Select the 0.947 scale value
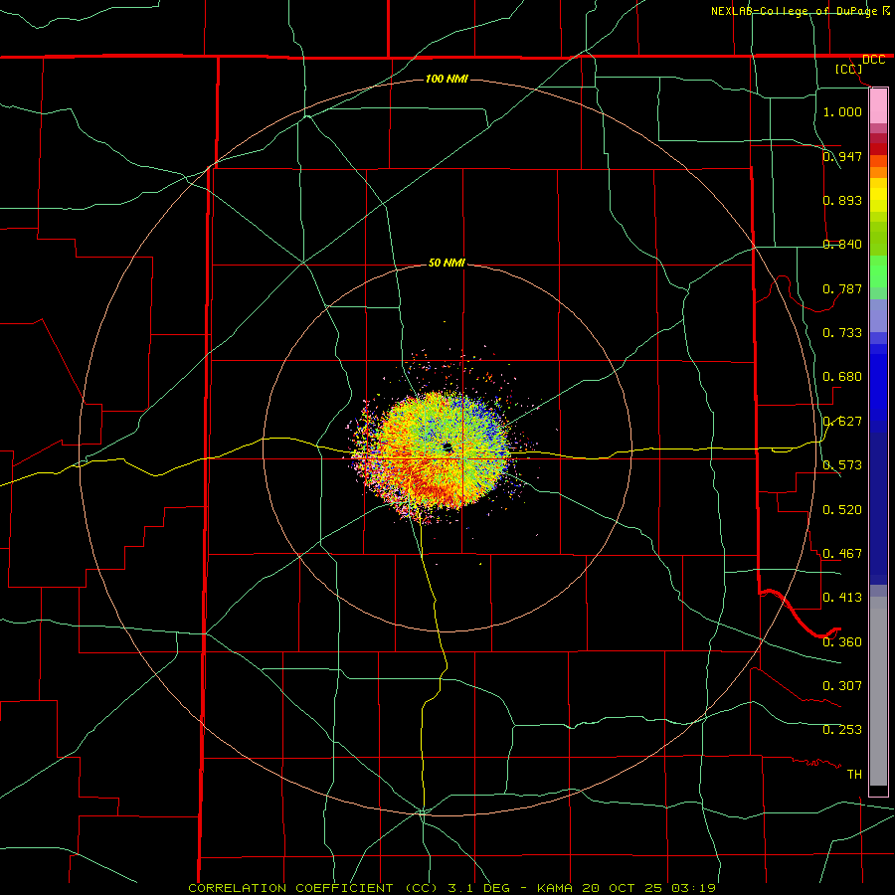Screen dimensions: 895x895 (x=842, y=156)
